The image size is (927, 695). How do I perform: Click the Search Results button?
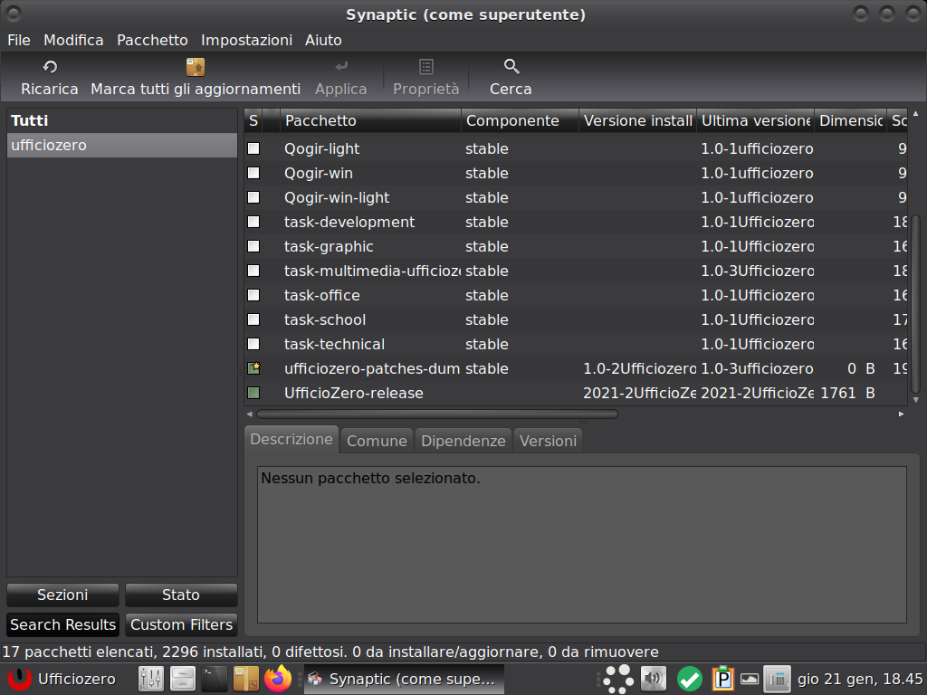coord(62,624)
